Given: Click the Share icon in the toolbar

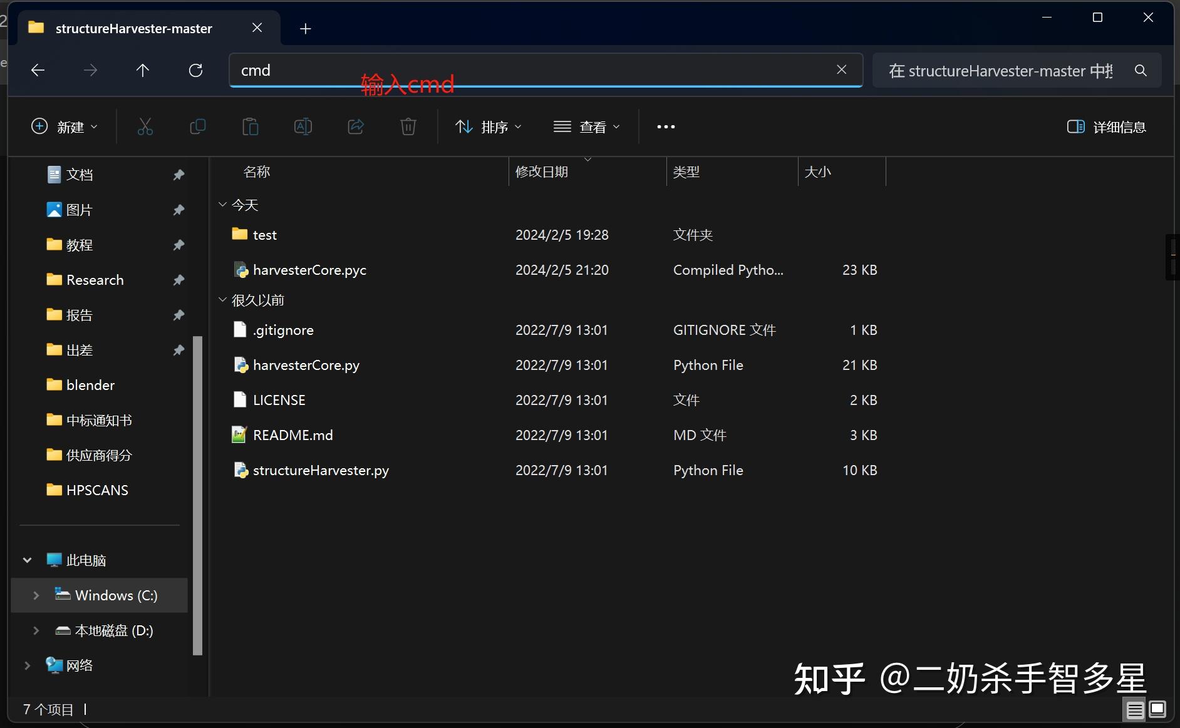Looking at the screenshot, I should pos(355,126).
